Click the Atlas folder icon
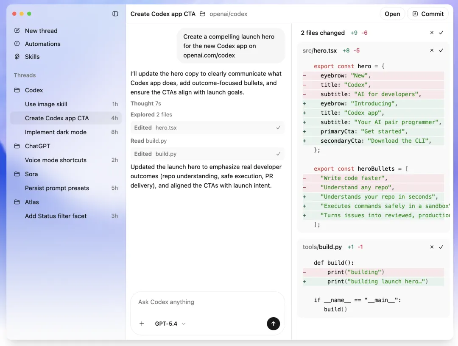 [17, 202]
